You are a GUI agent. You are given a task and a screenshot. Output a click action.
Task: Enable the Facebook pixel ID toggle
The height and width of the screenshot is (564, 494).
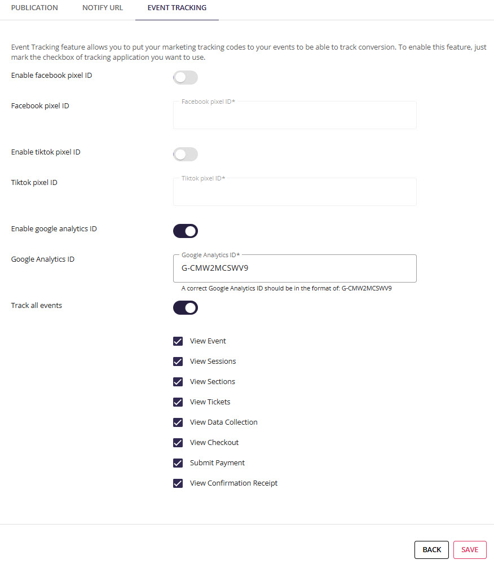(186, 78)
